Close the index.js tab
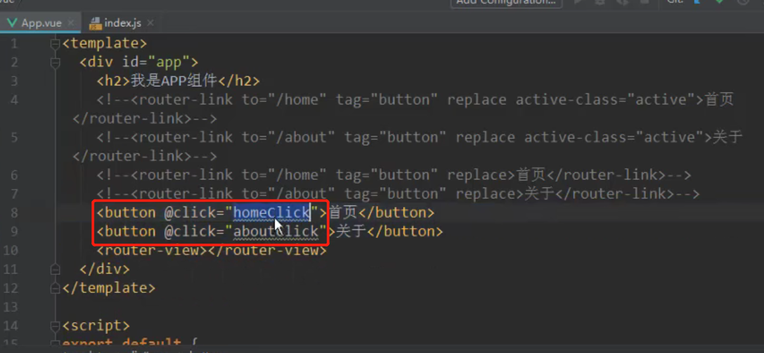Viewport: 764px width, 353px height. (x=150, y=23)
